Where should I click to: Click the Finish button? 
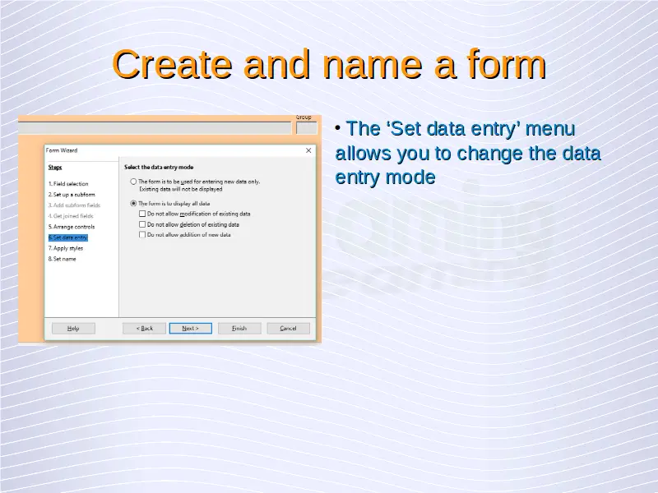(239, 328)
